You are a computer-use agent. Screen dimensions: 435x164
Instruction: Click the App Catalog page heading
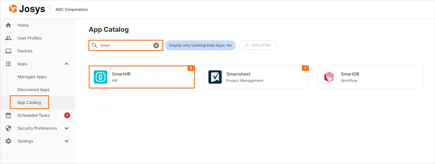pos(109,29)
